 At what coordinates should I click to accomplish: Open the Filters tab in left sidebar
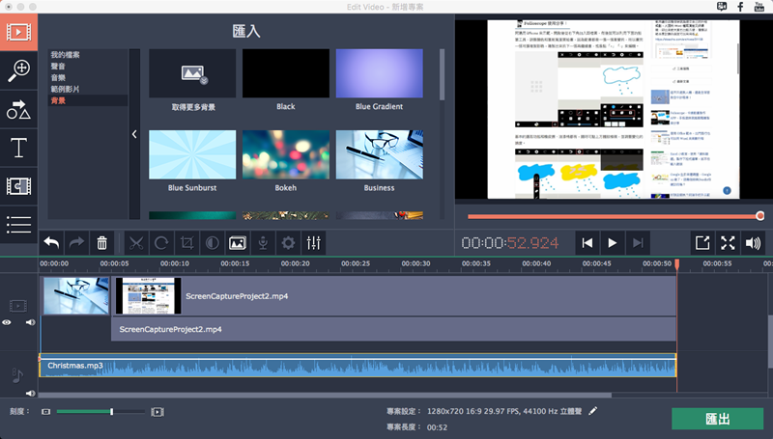(x=18, y=69)
